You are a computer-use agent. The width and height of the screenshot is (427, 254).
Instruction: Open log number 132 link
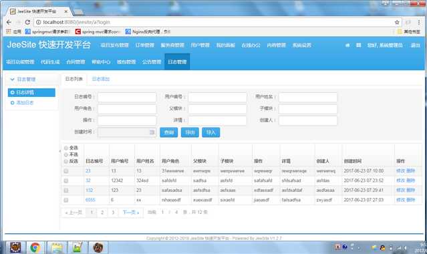(90, 190)
